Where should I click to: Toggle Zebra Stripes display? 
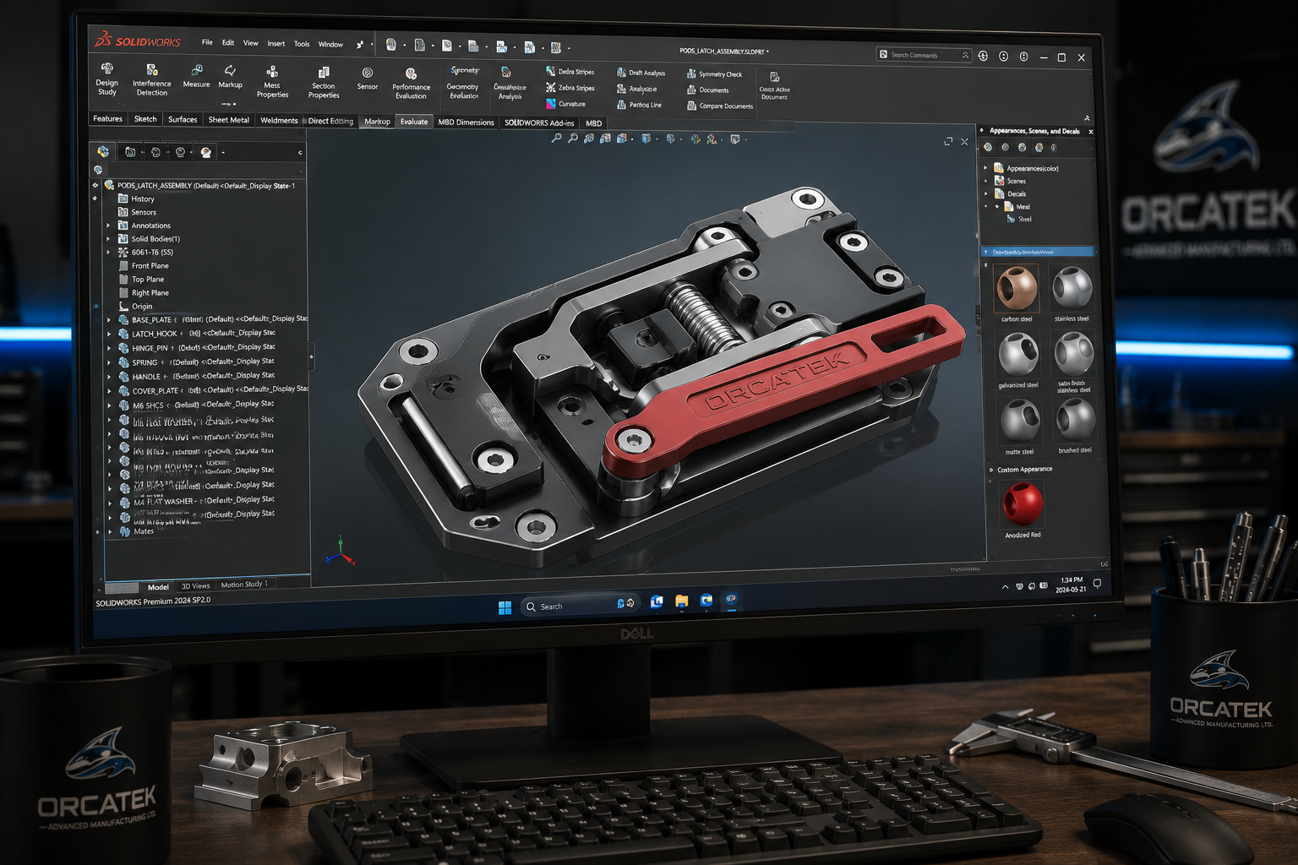click(x=570, y=88)
